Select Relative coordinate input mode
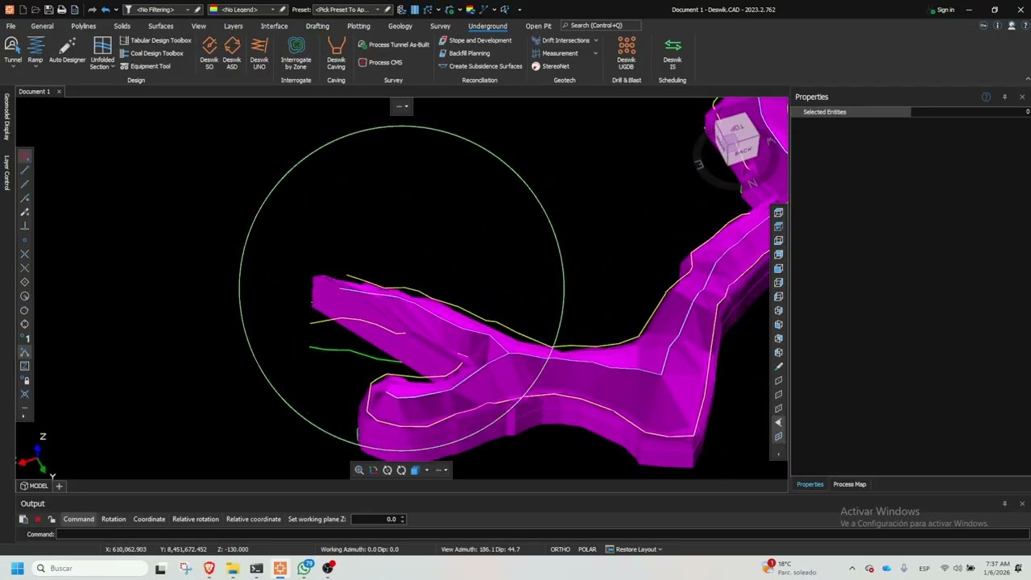This screenshot has height=580, width=1031. (254, 520)
